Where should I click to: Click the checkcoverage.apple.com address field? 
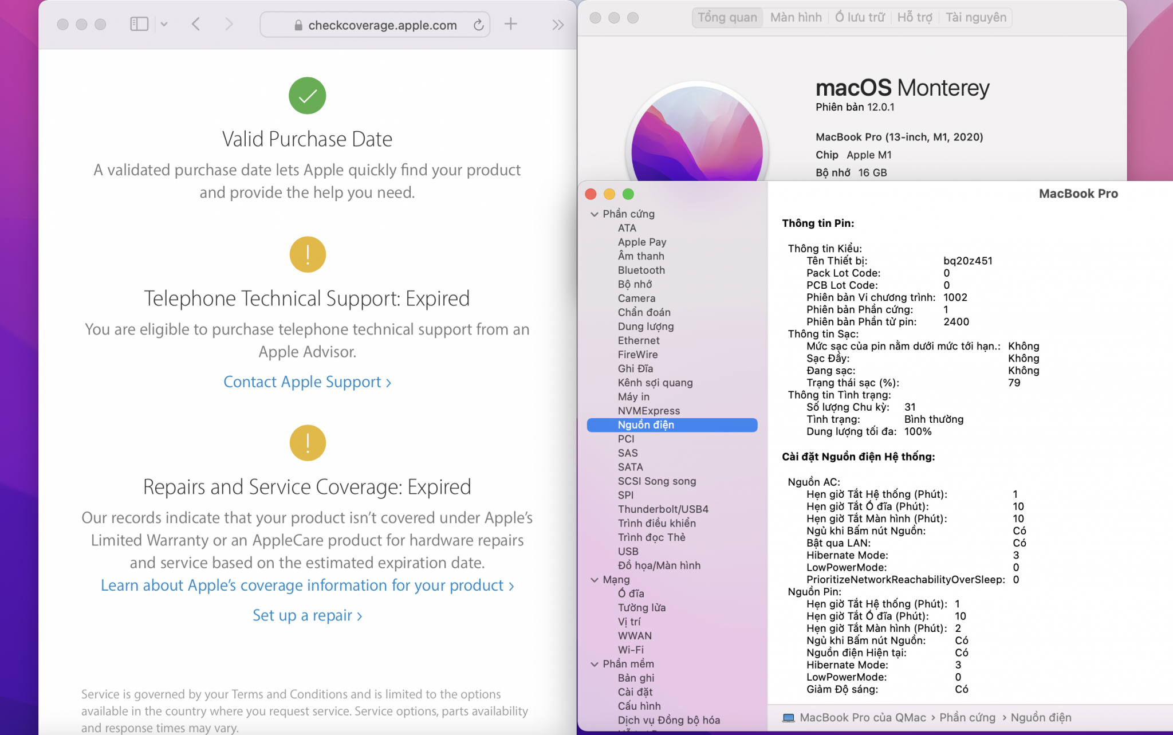[382, 25]
